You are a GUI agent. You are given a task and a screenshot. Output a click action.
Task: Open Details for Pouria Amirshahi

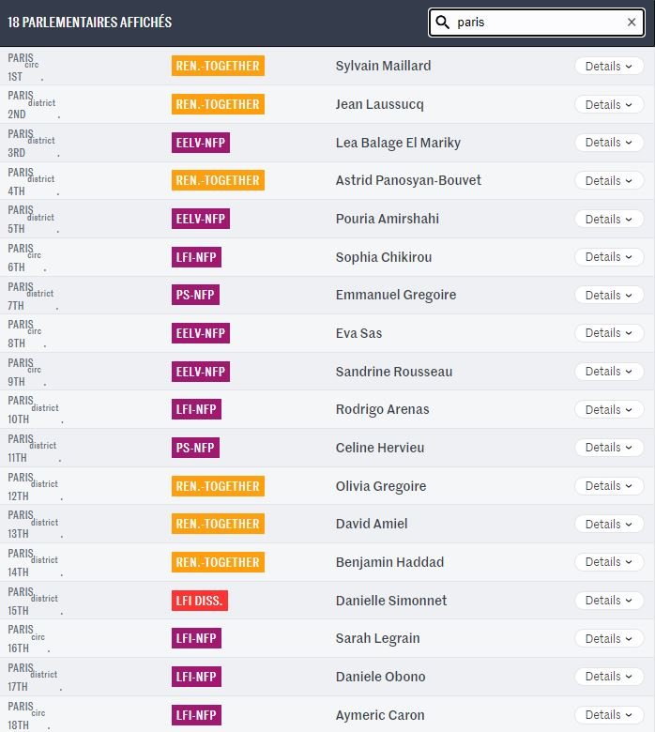coord(609,219)
